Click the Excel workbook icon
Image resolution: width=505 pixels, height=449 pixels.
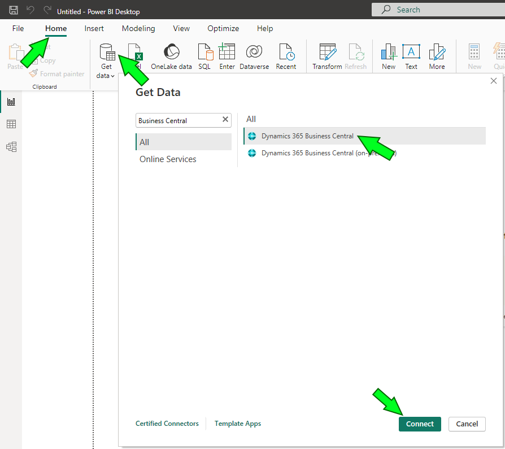coord(135,52)
